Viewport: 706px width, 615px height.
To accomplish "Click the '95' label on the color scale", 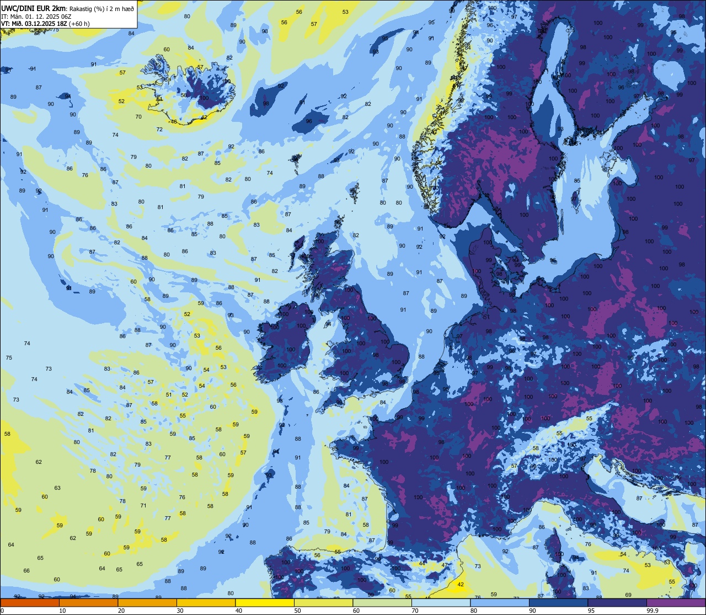I will click(592, 611).
